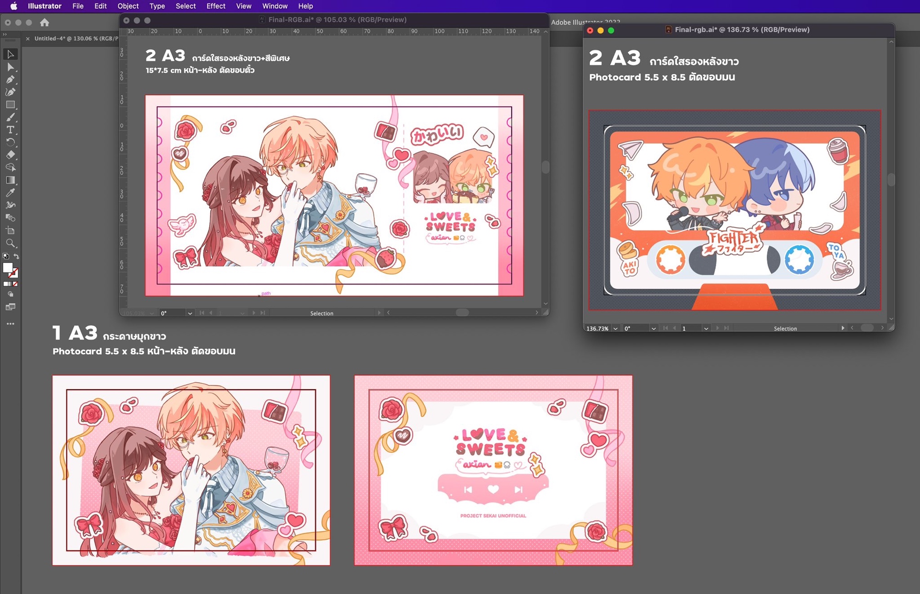Open rotation angle dropdown in Final-RGB window
The width and height of the screenshot is (920, 594).
190,313
